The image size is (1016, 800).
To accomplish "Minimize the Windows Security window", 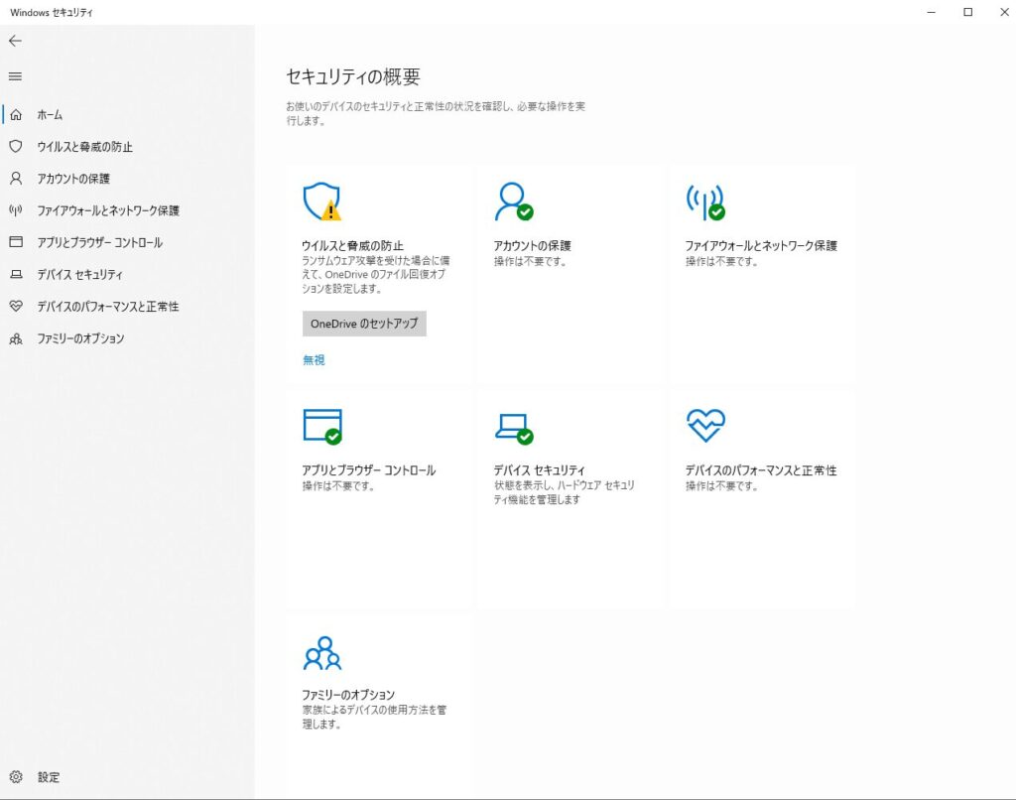I will pos(931,12).
